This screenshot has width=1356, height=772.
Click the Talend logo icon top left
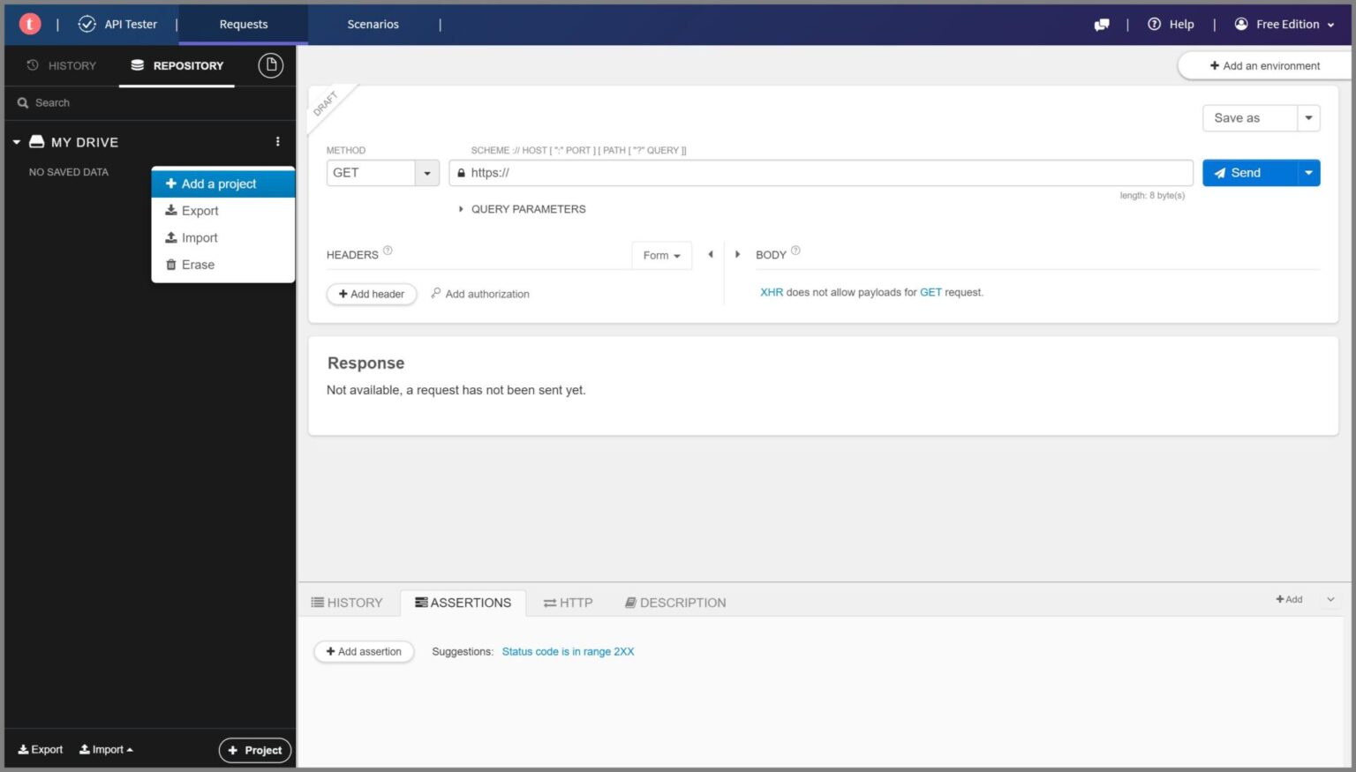click(x=29, y=22)
